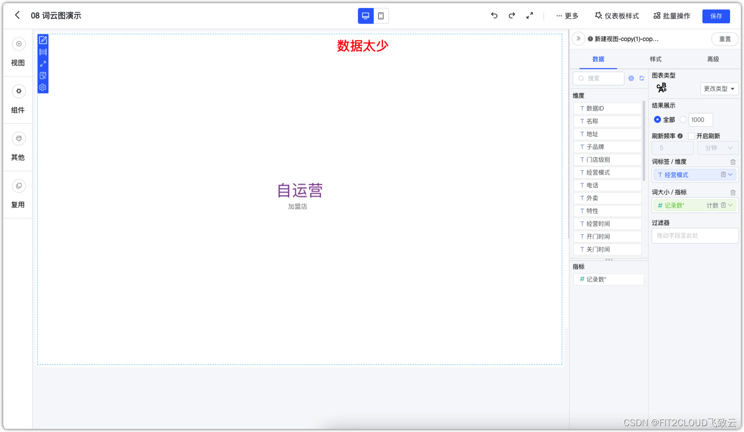Select the 关门时间 dimension field

click(608, 250)
